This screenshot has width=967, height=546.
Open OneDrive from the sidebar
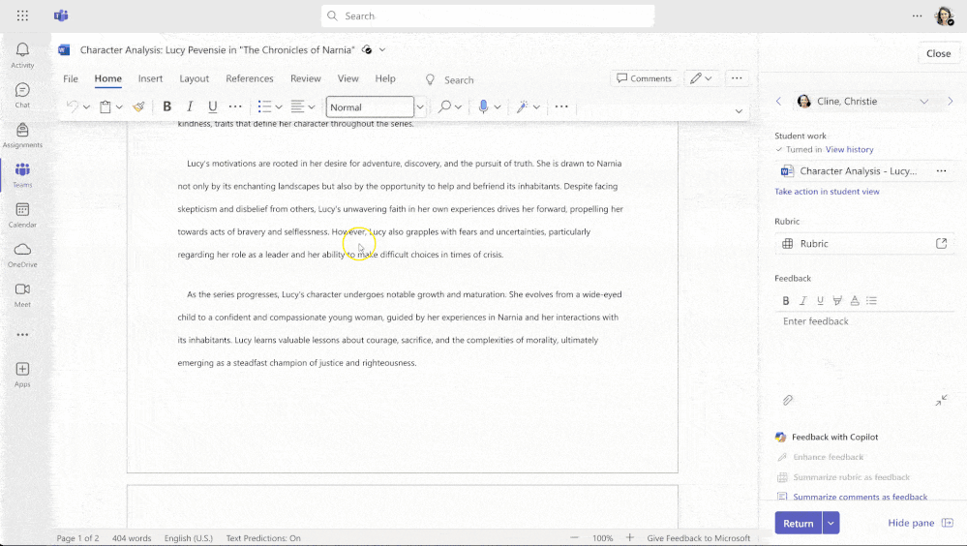(22, 255)
